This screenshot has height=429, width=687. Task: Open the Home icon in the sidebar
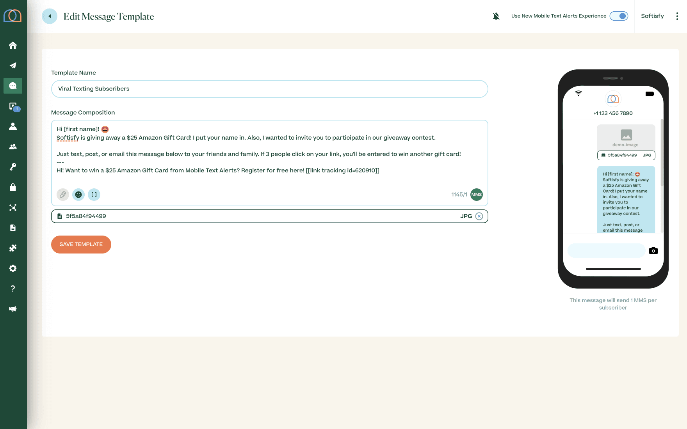(13, 45)
